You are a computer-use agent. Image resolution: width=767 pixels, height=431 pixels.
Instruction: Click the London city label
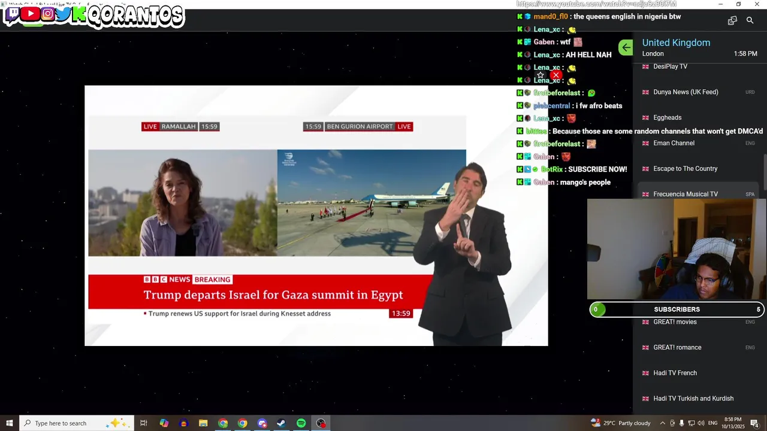coord(653,54)
